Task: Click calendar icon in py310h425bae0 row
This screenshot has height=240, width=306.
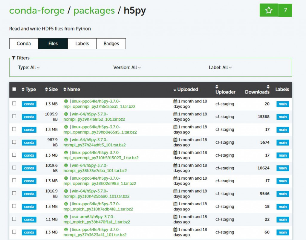Action: [175, 191]
